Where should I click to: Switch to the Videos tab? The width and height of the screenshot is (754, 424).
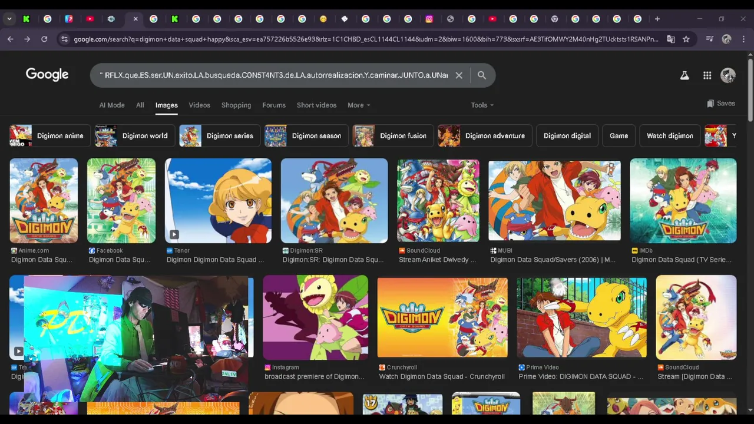199,105
